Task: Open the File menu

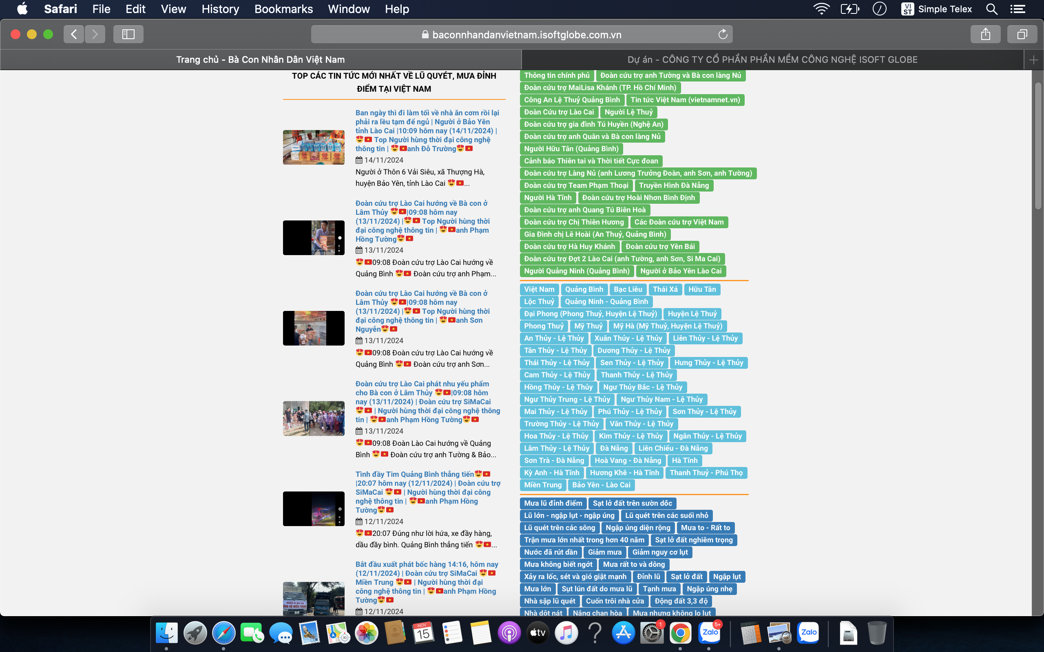Action: click(x=102, y=9)
